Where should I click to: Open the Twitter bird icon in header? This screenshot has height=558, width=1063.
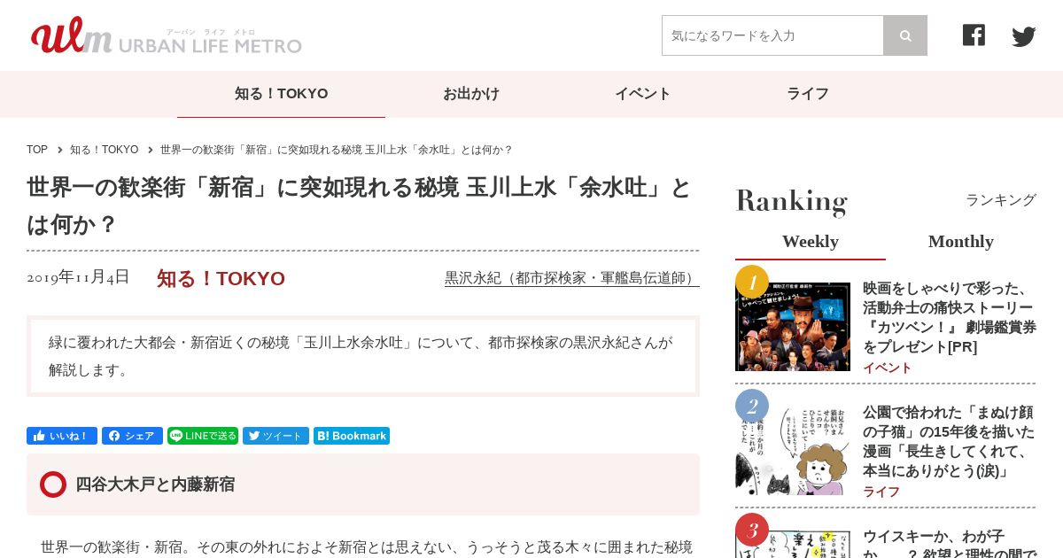pyautogui.click(x=1024, y=36)
